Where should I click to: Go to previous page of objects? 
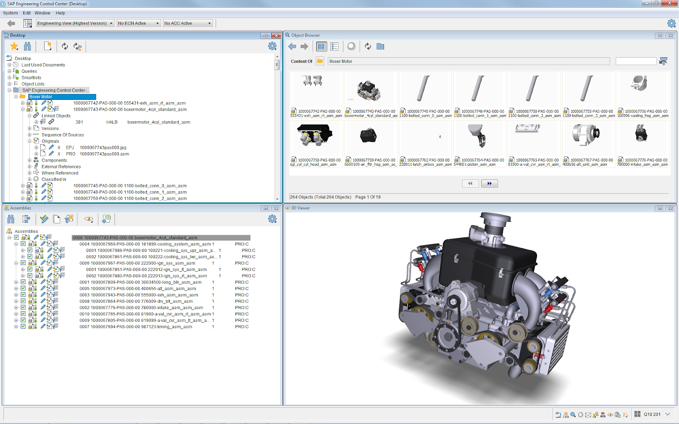(x=470, y=184)
